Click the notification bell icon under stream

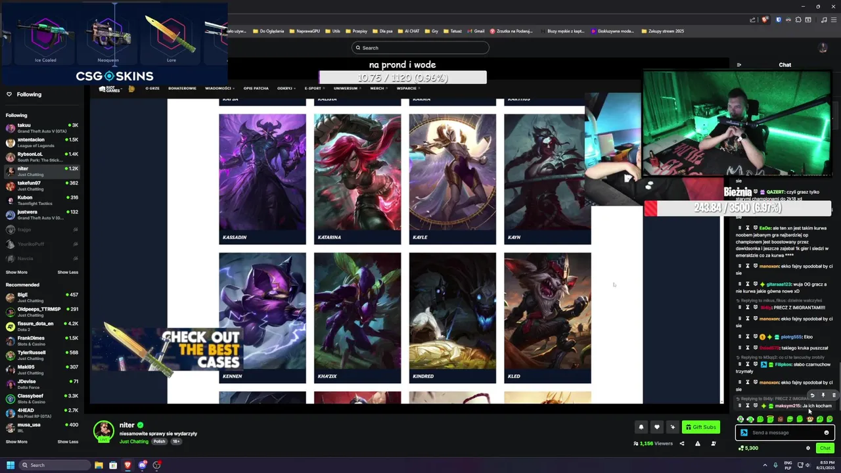pos(641,427)
